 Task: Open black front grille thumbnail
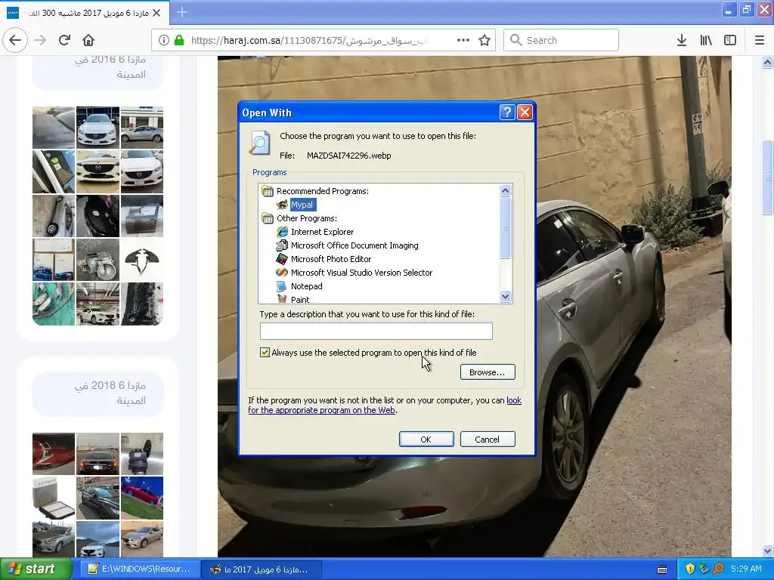(98, 215)
